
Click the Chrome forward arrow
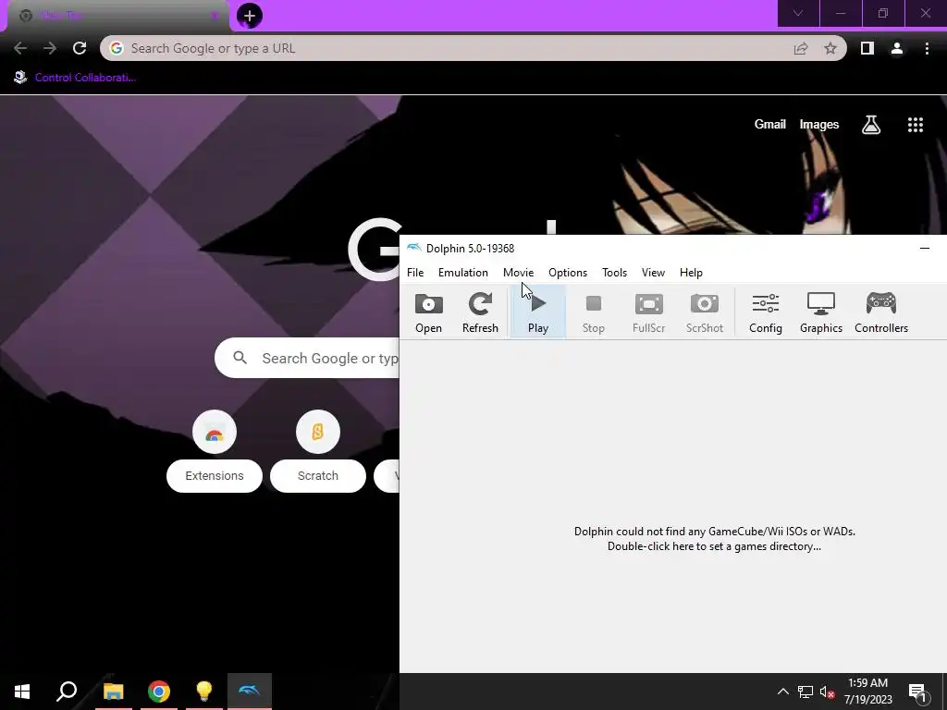pyautogui.click(x=50, y=48)
